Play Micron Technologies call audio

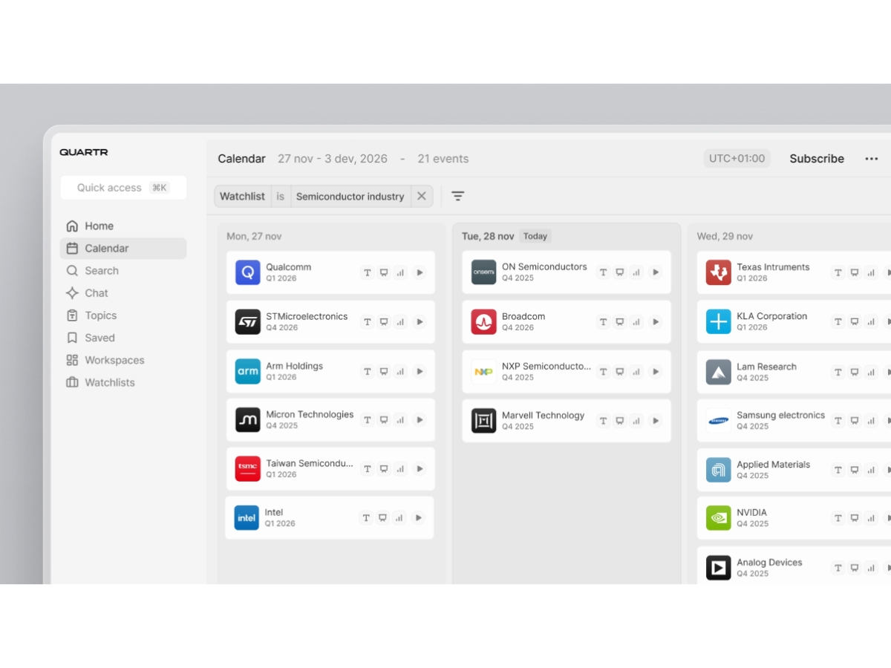pyautogui.click(x=420, y=419)
